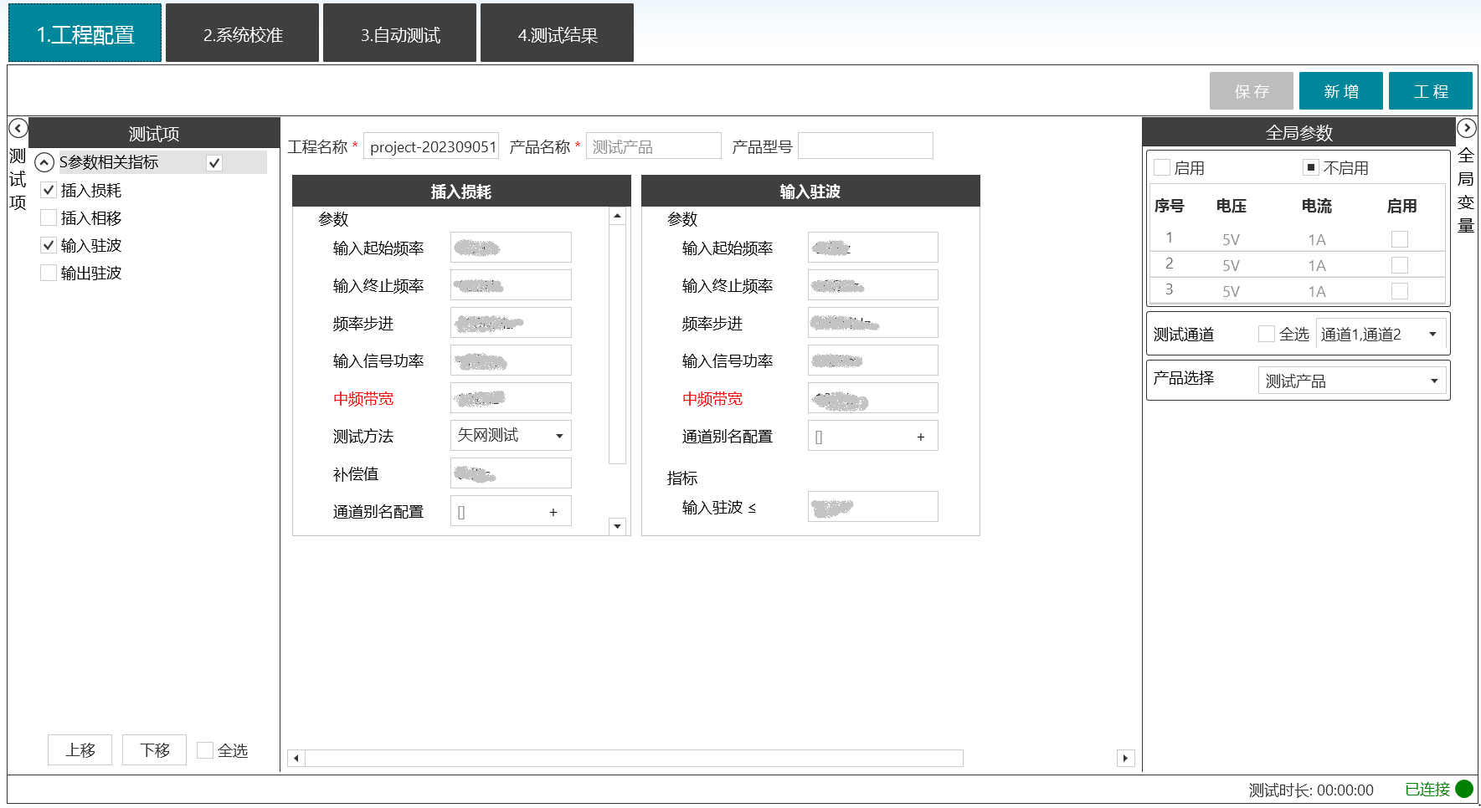
Task: Click the green 已连接 status indicator
Action: coord(1464,789)
